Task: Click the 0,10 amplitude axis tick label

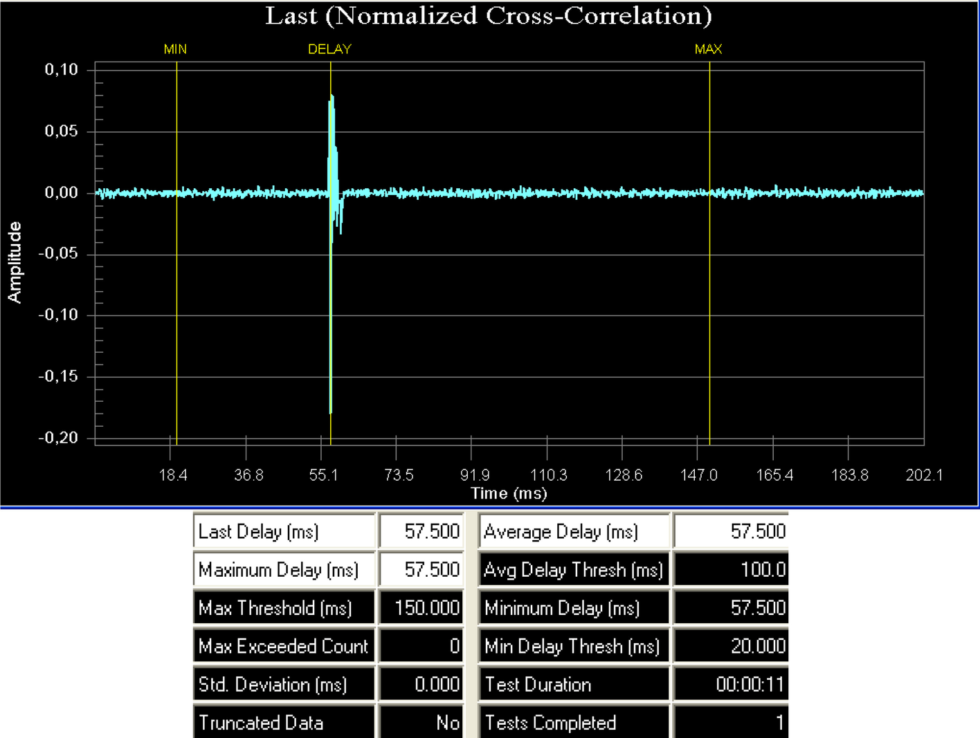Action: tap(62, 69)
